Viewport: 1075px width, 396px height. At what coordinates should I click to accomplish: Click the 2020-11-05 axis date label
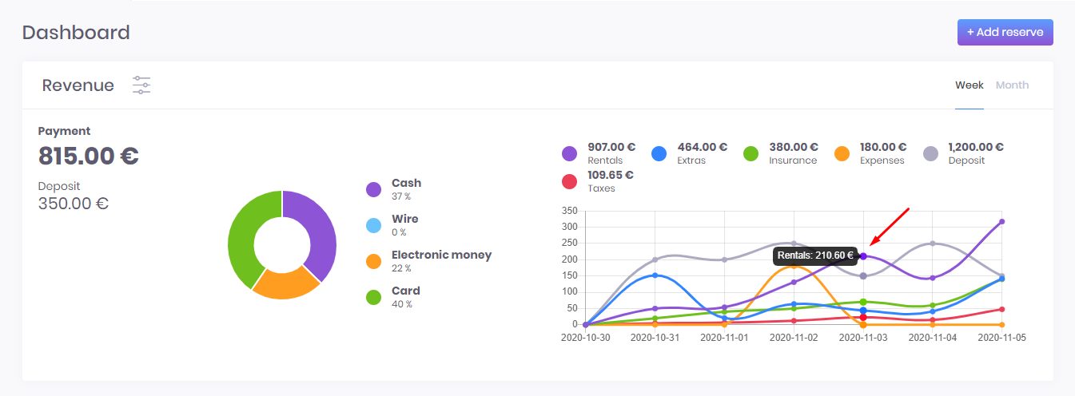click(x=1001, y=338)
